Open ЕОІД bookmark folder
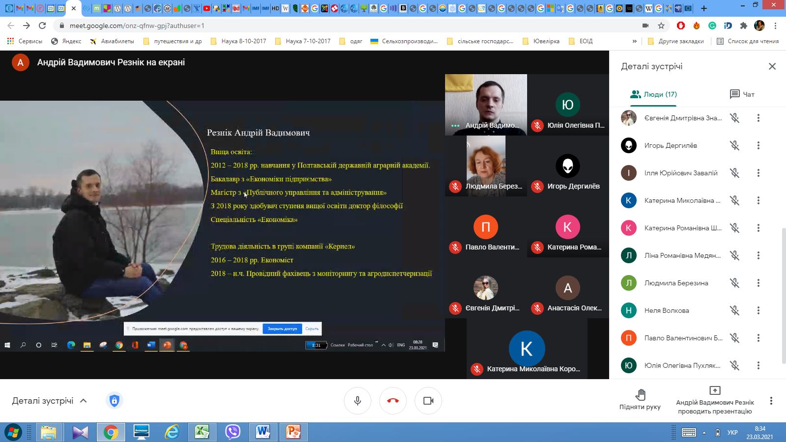Viewport: 786px width, 442px height. click(580, 41)
